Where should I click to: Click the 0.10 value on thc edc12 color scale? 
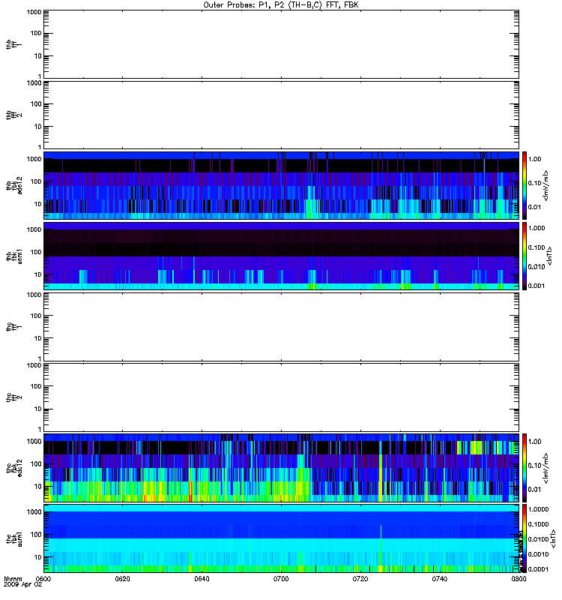pos(534,466)
